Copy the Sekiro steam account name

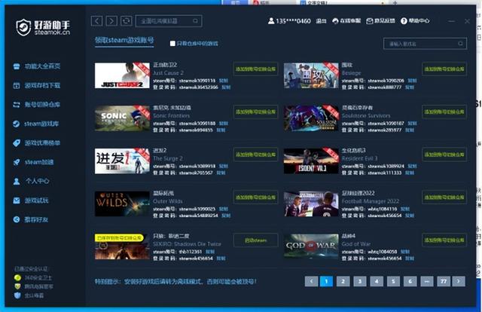[210, 252]
